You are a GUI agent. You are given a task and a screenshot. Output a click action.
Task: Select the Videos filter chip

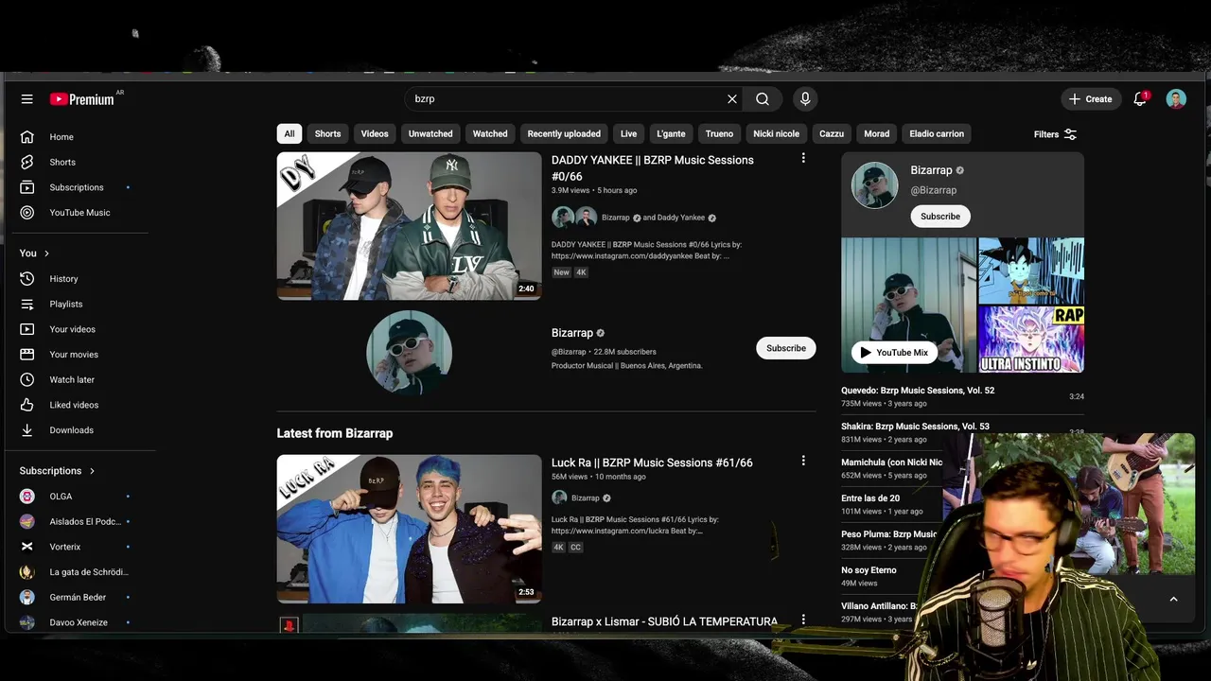(x=375, y=133)
